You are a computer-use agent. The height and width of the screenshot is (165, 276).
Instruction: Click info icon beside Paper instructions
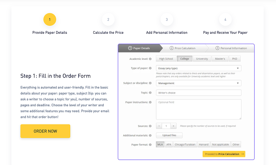tap(150, 102)
